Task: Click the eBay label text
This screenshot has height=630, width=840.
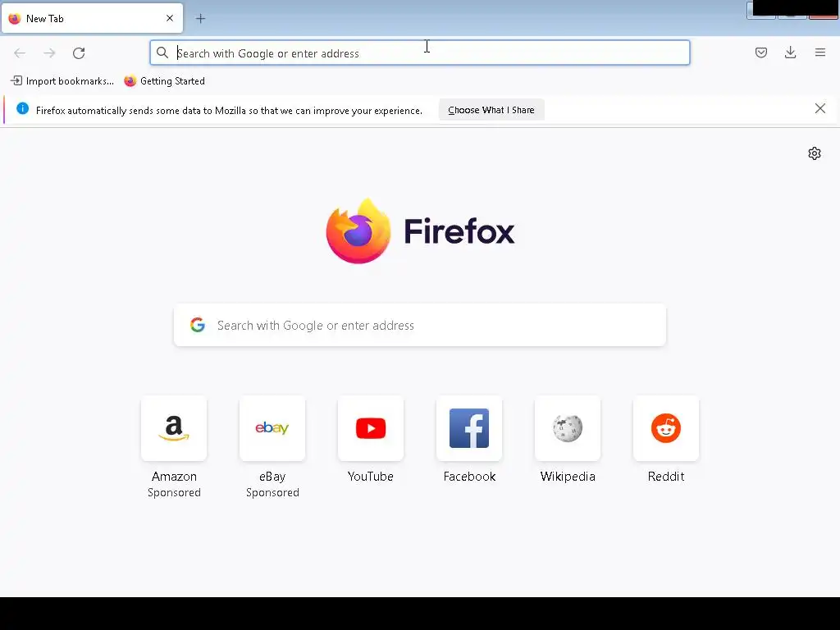Action: (272, 477)
